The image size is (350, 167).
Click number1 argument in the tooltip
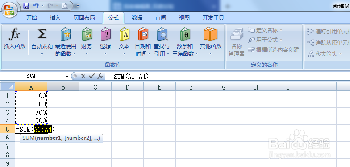49,138
